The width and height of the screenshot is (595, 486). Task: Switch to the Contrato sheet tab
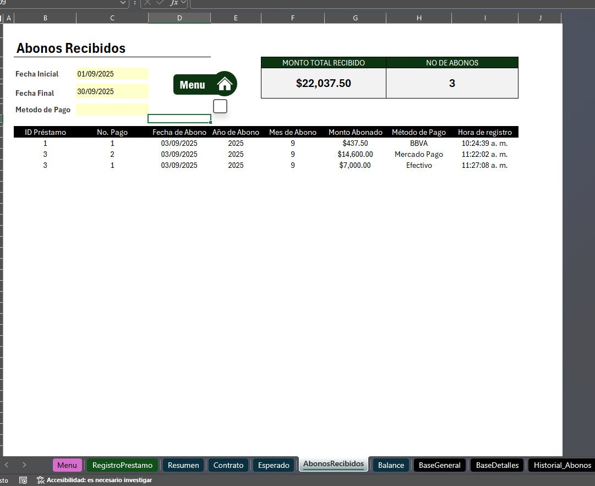228,465
